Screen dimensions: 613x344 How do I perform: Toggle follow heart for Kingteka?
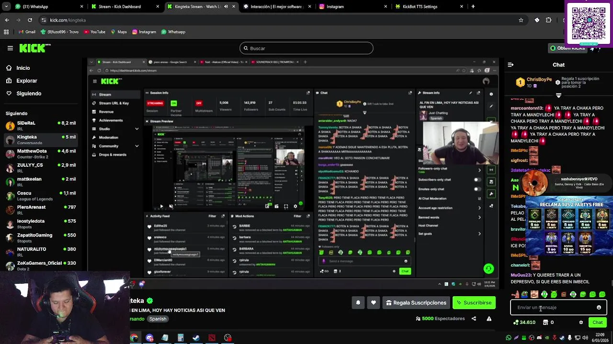374,302
